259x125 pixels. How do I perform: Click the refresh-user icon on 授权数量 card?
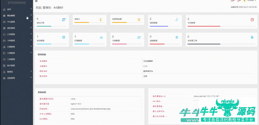point(177,20)
